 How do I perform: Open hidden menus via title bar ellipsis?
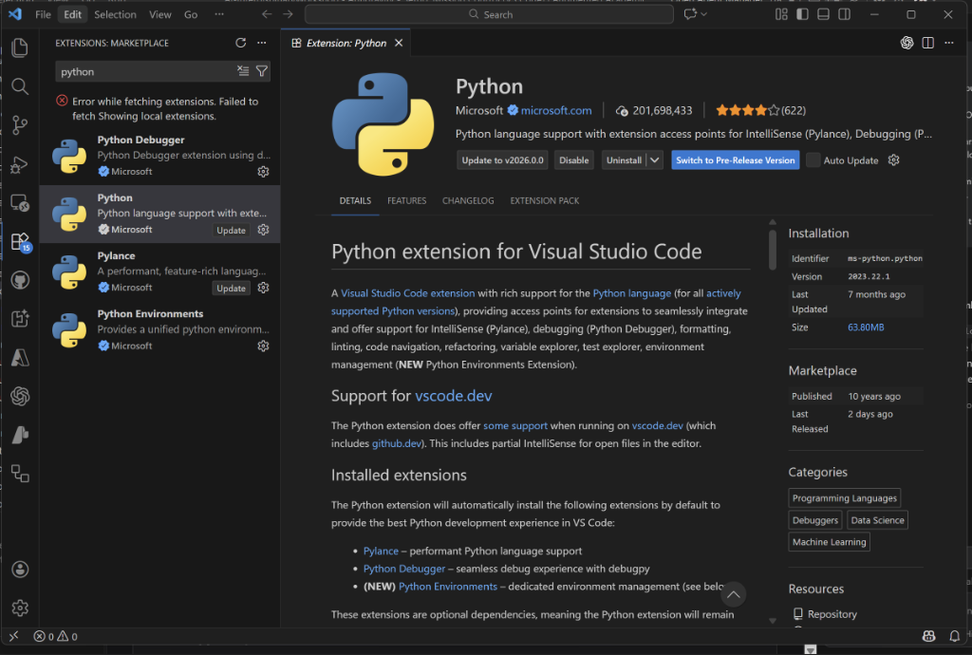(x=219, y=14)
